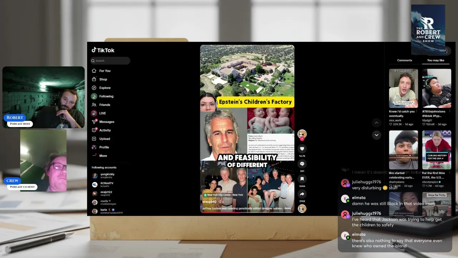Click elmsta chat avatar beside island message

tap(345, 236)
